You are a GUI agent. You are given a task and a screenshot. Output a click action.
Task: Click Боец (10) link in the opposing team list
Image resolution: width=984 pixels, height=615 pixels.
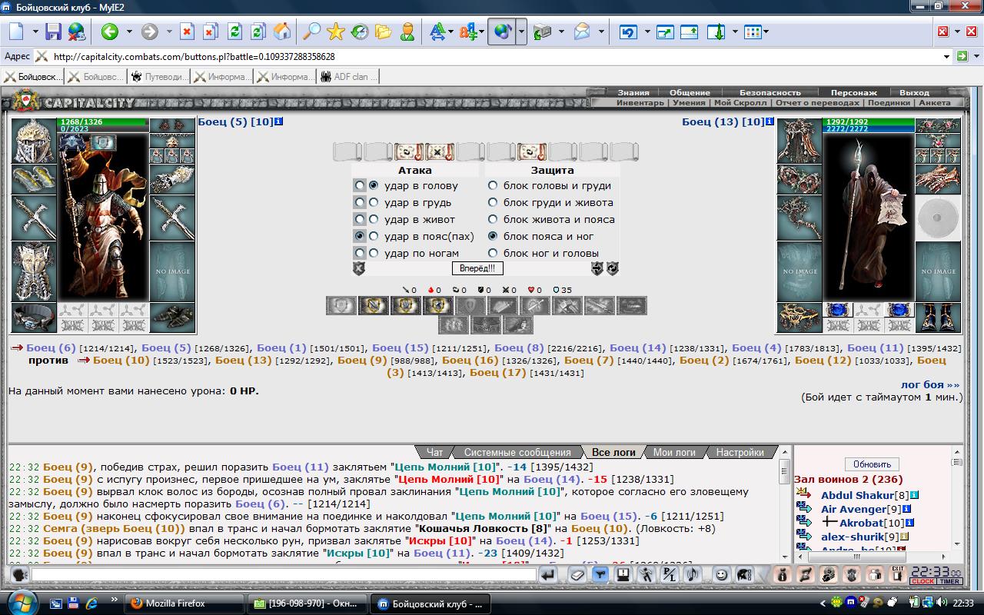coord(121,360)
